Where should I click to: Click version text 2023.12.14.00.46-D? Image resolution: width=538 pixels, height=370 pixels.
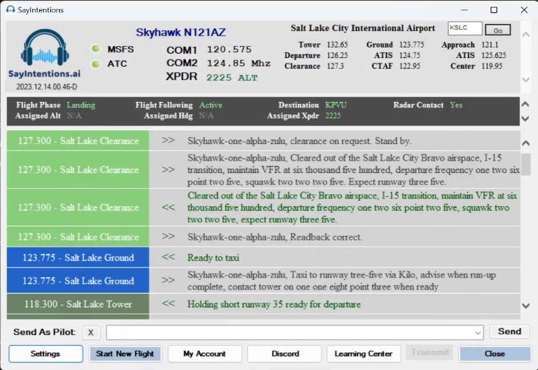[46, 87]
